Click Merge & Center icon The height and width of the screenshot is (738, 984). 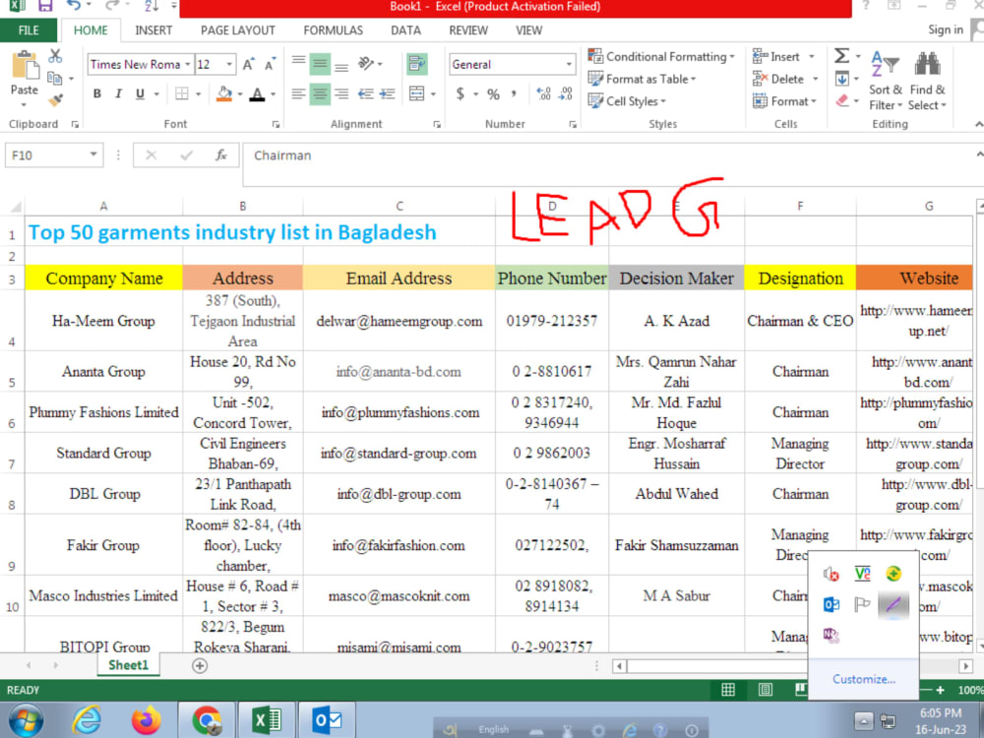pyautogui.click(x=416, y=93)
